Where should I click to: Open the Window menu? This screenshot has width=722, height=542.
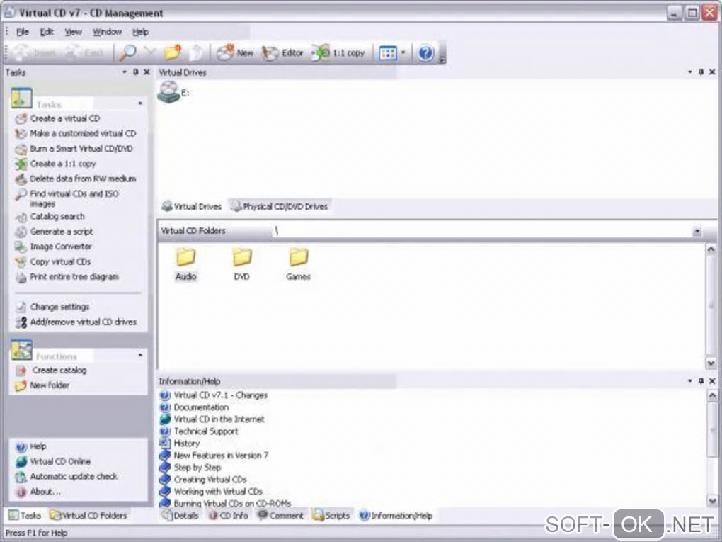click(108, 32)
